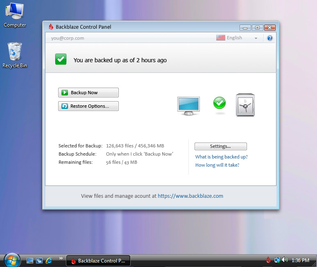The height and width of the screenshot is (267, 317).
Task: Click Switch between windows quick launch icon
Action: click(39, 260)
